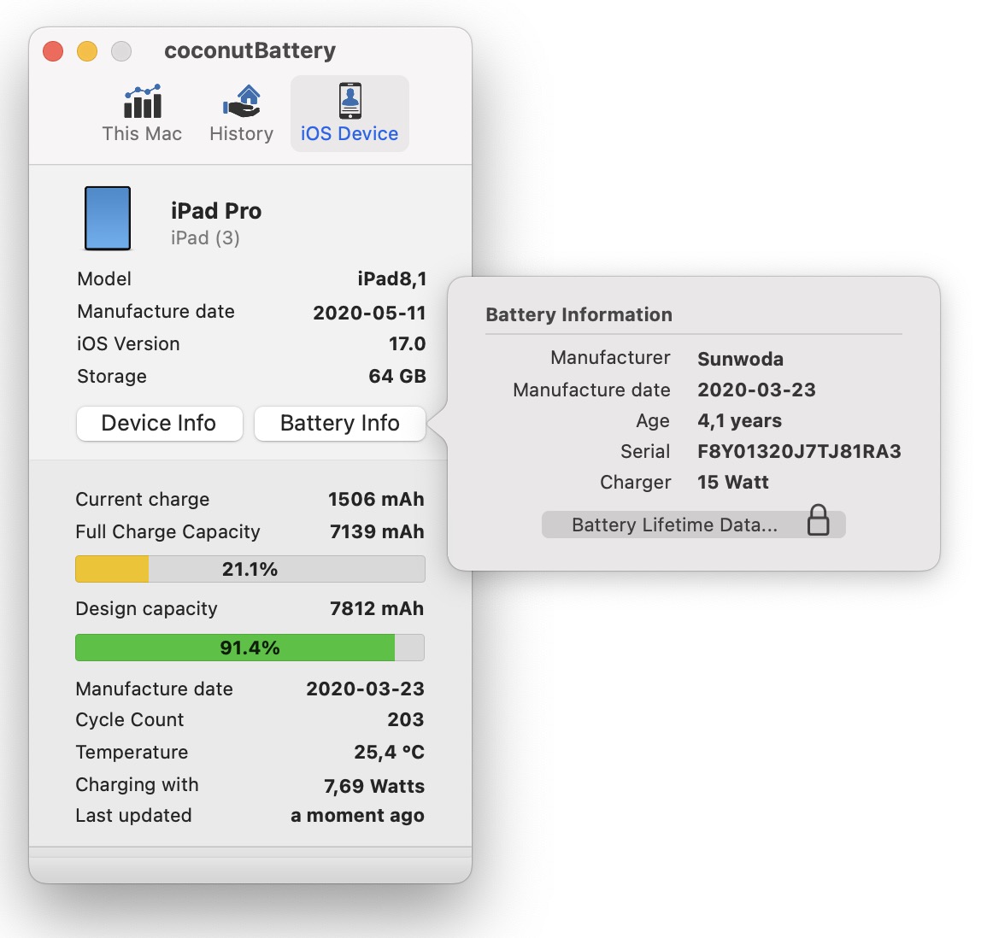Select the Storage label
981x938 pixels.
tap(112, 376)
